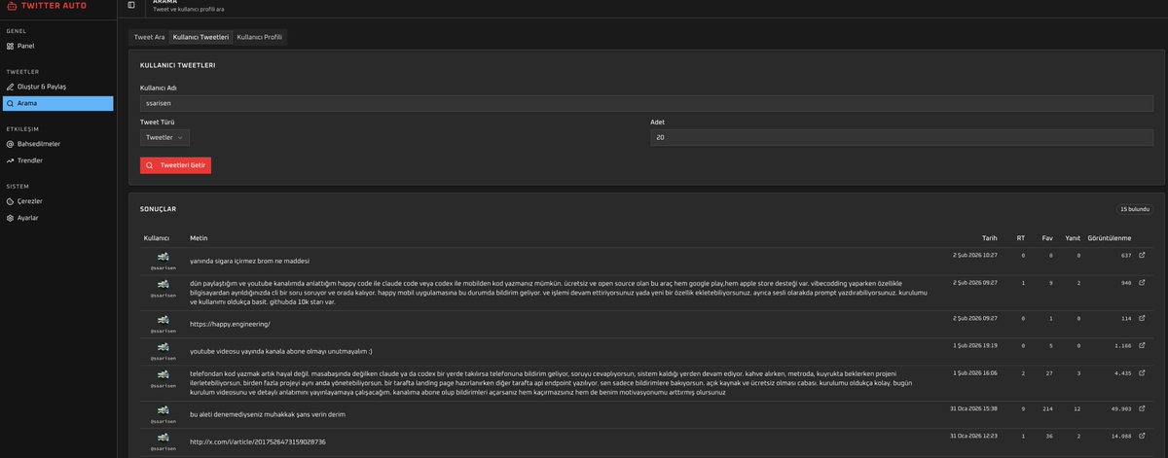Screen dimensions: 1168x458
Task: Open the Kullanıcı Profili tab
Action: pos(260,37)
